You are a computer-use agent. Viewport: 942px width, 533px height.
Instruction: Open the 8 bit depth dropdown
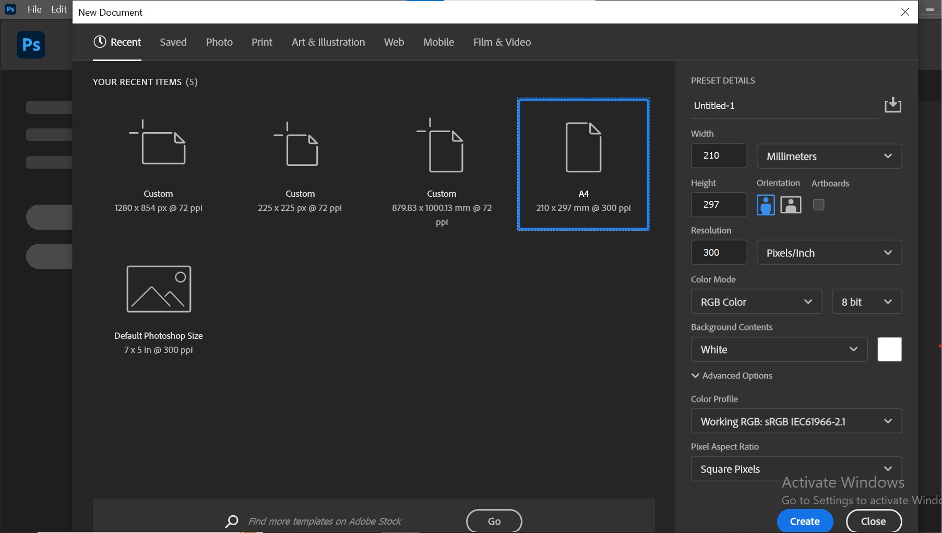pyautogui.click(x=866, y=302)
